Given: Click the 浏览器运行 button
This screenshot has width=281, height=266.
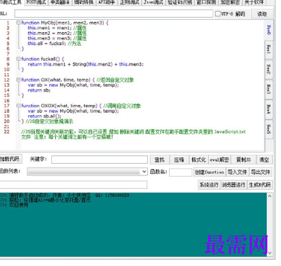Looking at the screenshot, I should tap(233, 185).
